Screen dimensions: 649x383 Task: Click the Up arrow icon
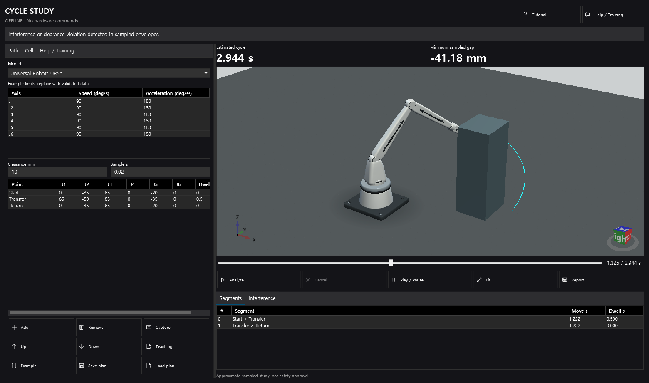pyautogui.click(x=14, y=346)
